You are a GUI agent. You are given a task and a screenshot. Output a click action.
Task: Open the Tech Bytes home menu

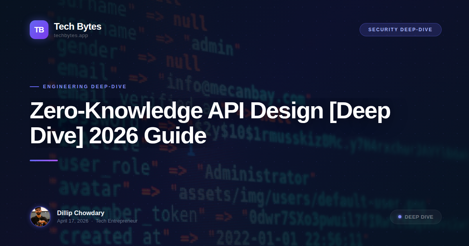(77, 27)
